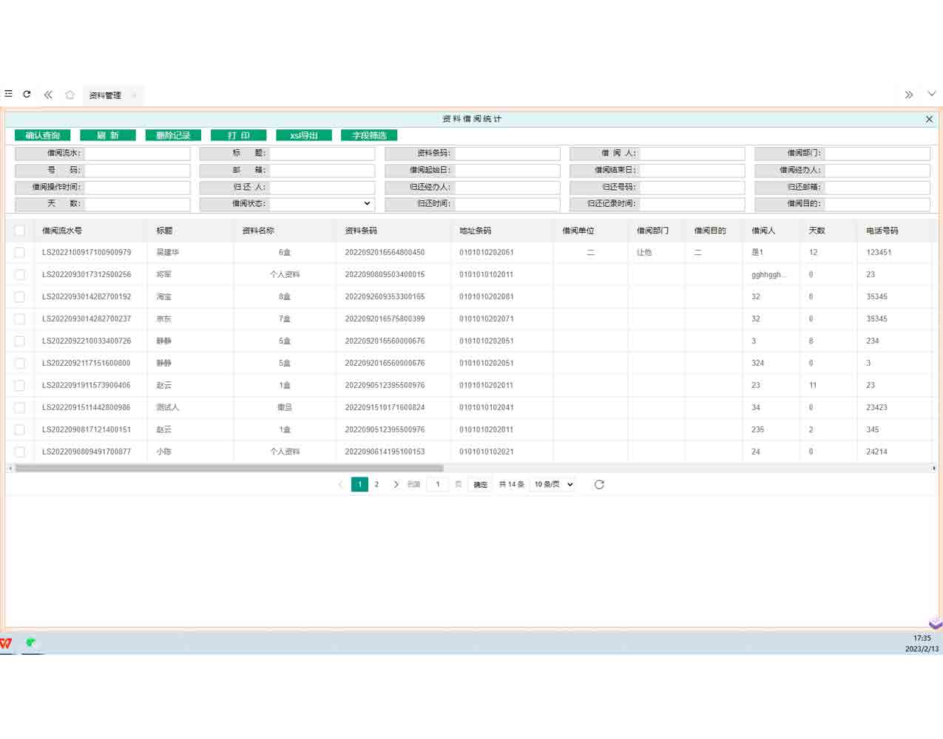Open the 借阅状态 dropdown
The width and height of the screenshot is (943, 739).
click(322, 204)
